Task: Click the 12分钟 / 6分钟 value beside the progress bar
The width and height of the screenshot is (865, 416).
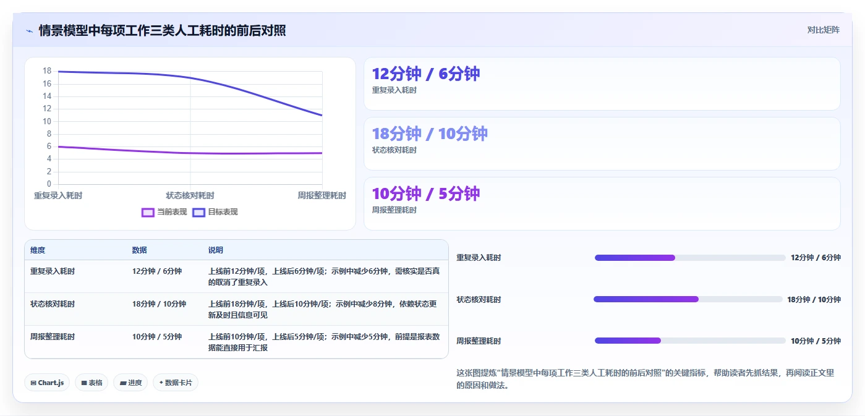Action: [x=816, y=258]
